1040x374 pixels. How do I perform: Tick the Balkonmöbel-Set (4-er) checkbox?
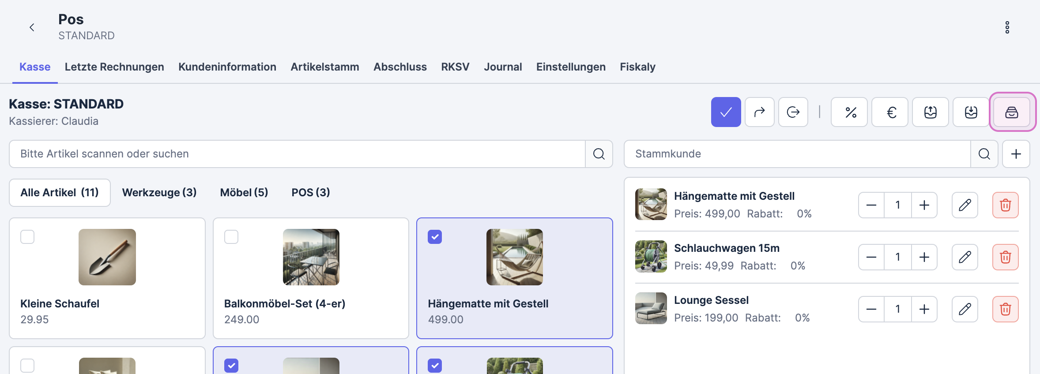pos(231,237)
